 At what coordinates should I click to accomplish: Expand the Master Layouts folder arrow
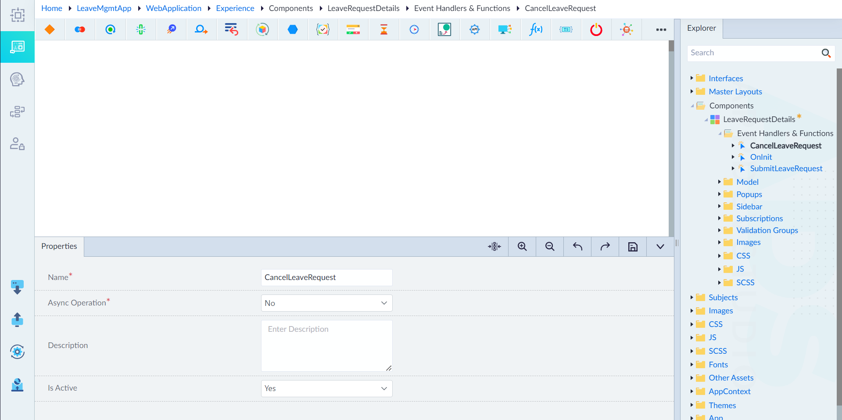coord(692,91)
